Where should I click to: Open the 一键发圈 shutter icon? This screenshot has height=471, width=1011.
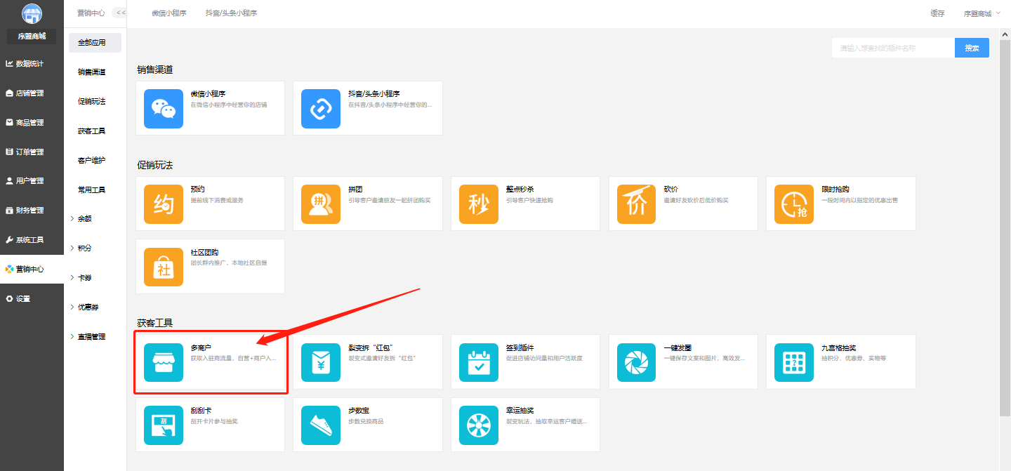pos(636,362)
